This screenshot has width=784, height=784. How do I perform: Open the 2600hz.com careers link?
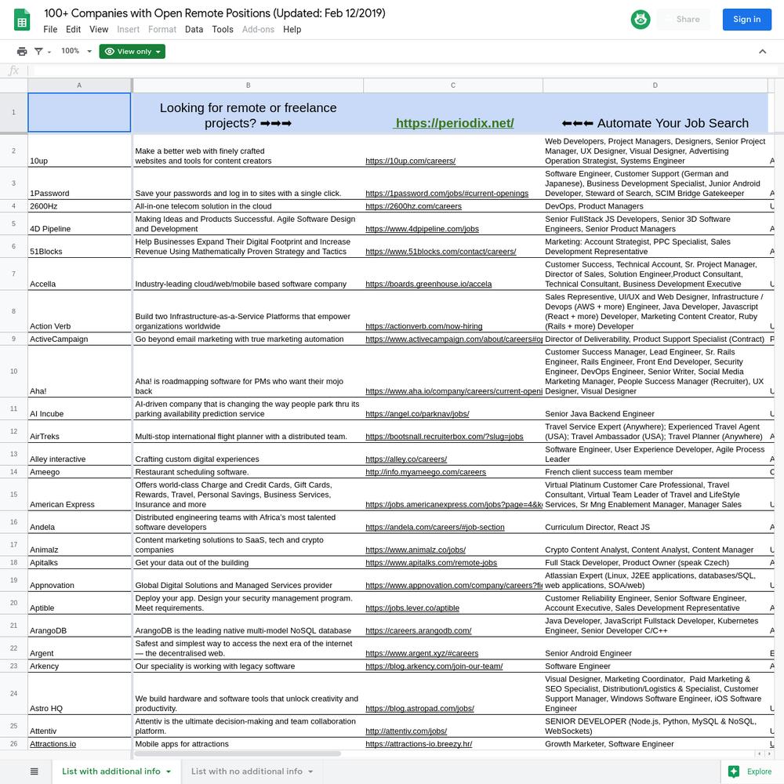click(x=413, y=206)
